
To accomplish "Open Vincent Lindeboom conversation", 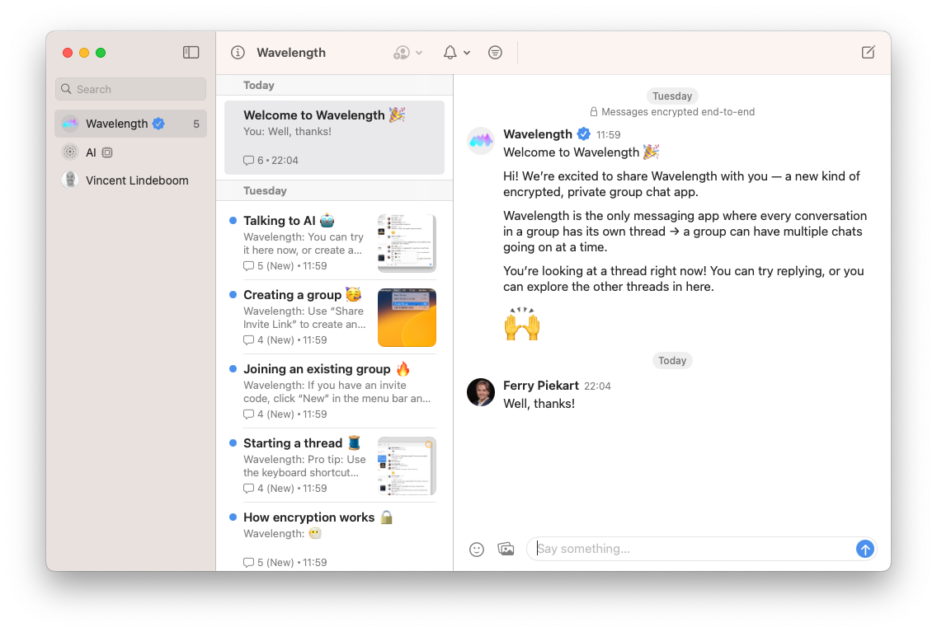I will (131, 180).
